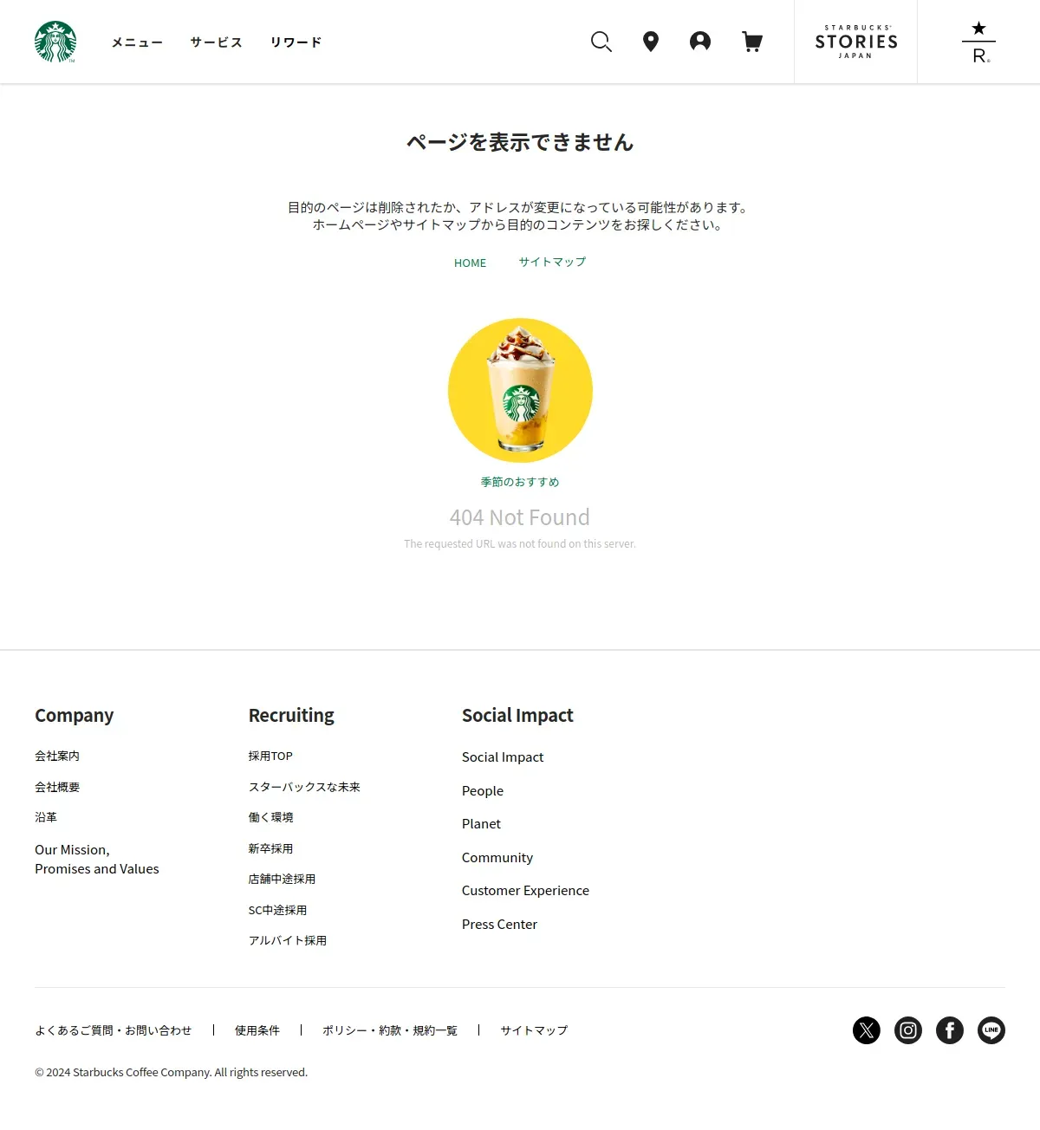Click the 2024 Starbucks Coffee Company copyright text
The image size is (1040, 1130).
click(171, 1072)
